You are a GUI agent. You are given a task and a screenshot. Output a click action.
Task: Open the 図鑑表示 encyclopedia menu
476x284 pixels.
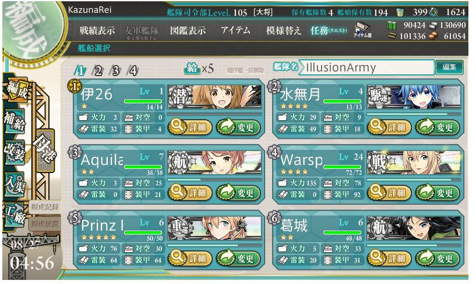pos(188,30)
